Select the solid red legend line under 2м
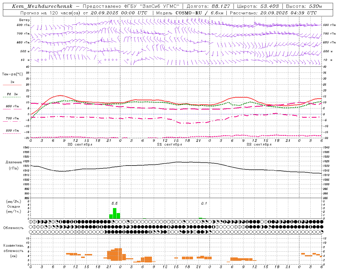 tap(12, 85)
